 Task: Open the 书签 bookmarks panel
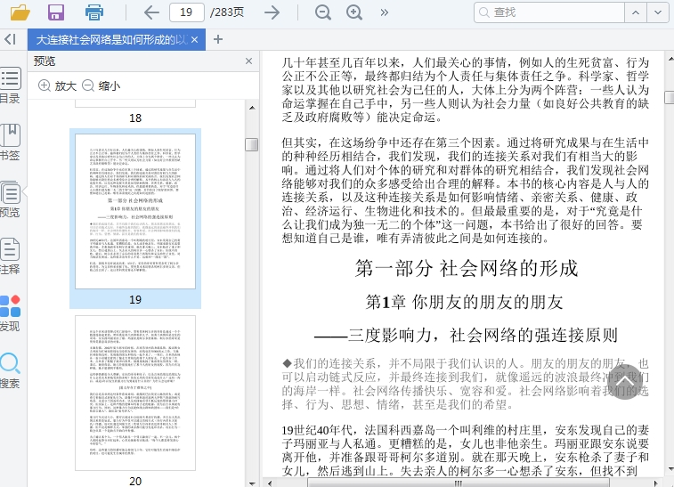pyautogui.click(x=11, y=142)
